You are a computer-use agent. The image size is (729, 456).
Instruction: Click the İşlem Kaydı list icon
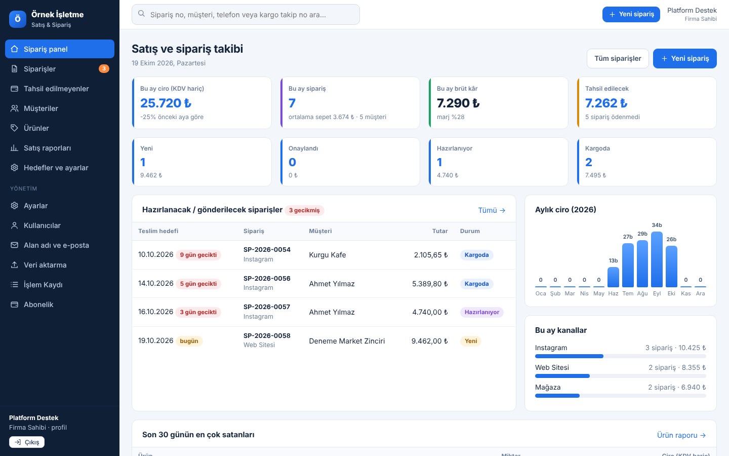click(15, 285)
